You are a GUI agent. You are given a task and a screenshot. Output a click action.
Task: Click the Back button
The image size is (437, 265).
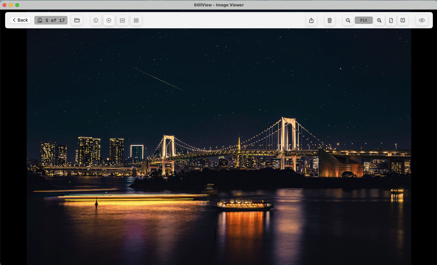click(x=20, y=20)
